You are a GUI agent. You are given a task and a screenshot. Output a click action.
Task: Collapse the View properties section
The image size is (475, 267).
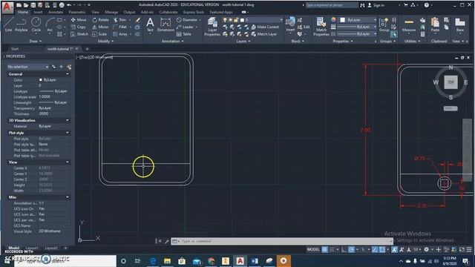coord(68,162)
